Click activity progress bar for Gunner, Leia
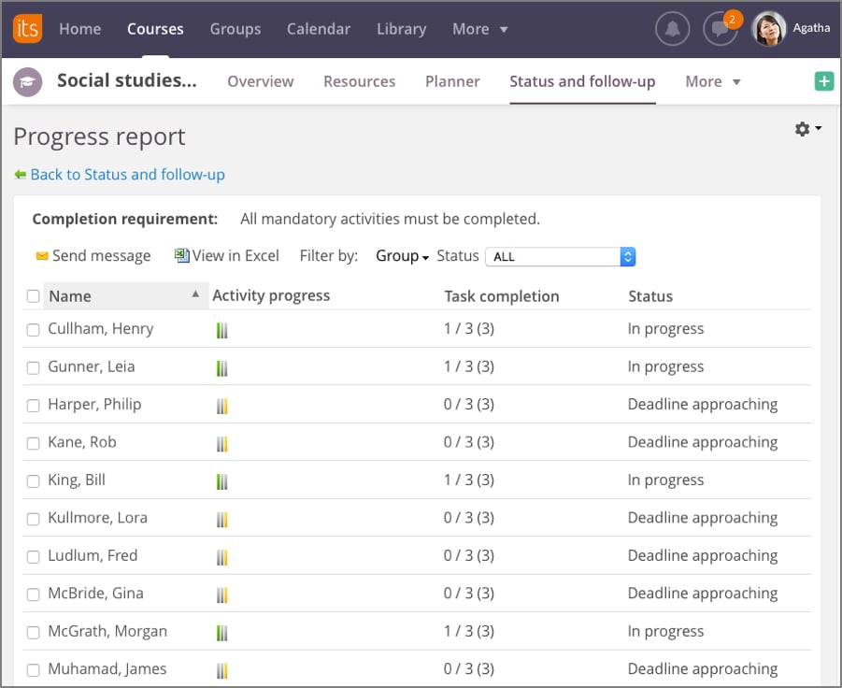842x688 pixels. pos(221,367)
